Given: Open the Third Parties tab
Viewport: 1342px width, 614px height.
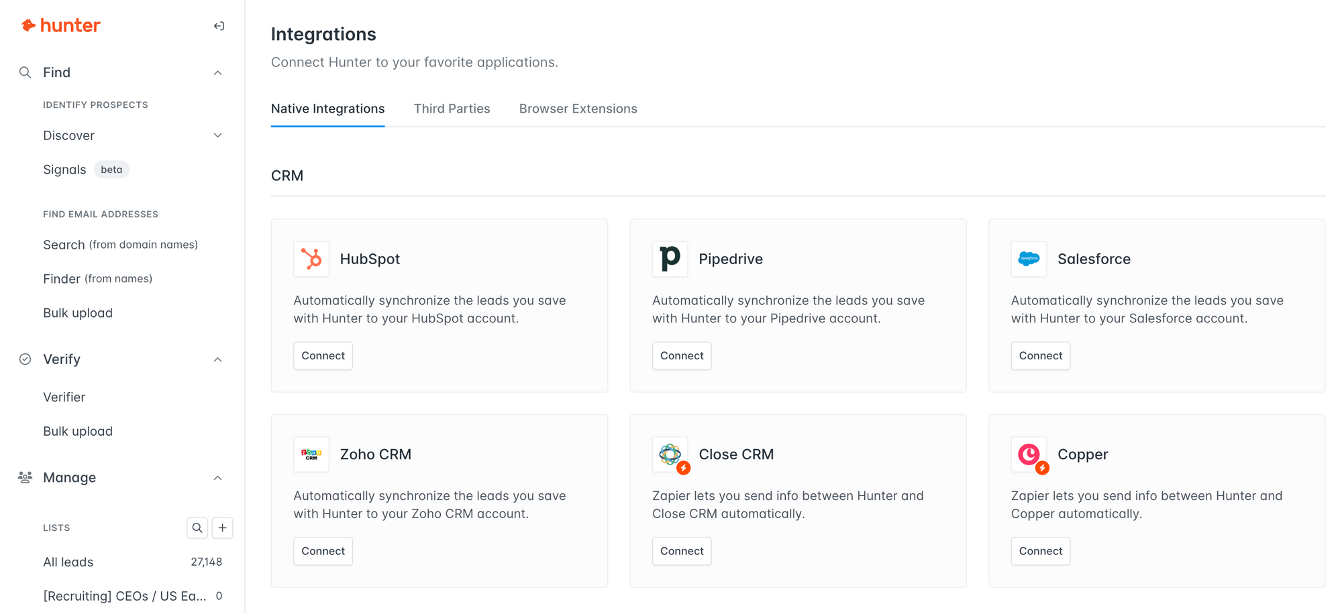Looking at the screenshot, I should tap(452, 109).
